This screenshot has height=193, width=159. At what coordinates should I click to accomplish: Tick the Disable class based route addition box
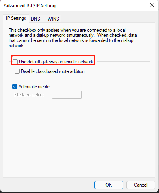(17, 71)
